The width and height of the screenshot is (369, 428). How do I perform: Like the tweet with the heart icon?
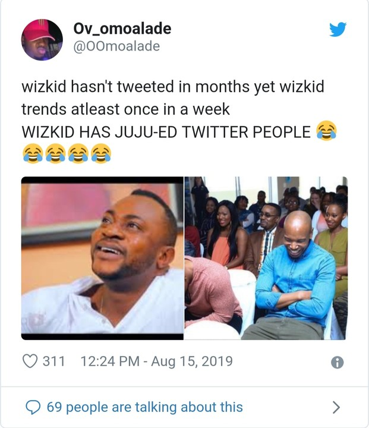coord(30,361)
